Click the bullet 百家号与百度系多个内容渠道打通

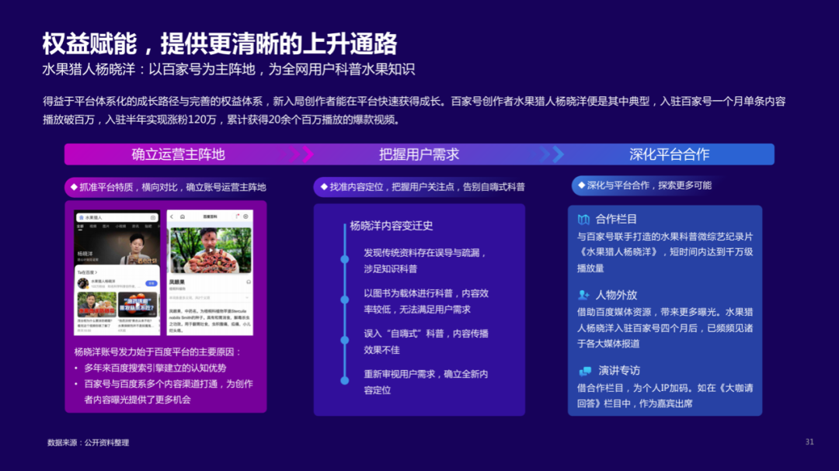click(x=169, y=391)
